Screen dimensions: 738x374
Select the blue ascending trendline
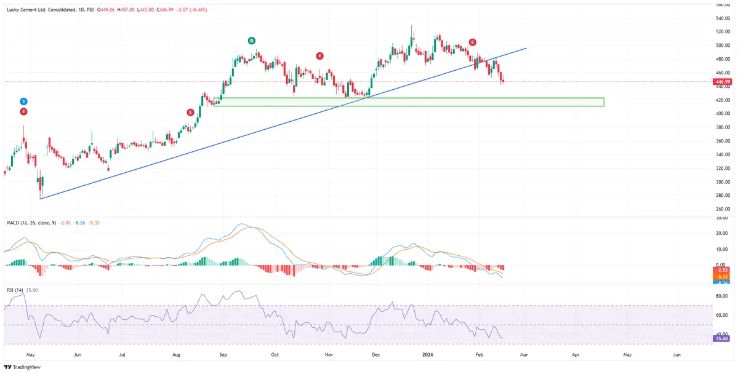point(283,123)
